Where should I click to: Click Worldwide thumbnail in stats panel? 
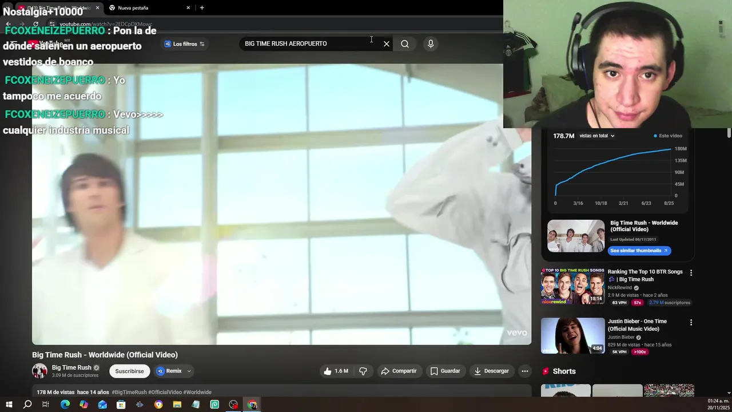click(x=576, y=236)
